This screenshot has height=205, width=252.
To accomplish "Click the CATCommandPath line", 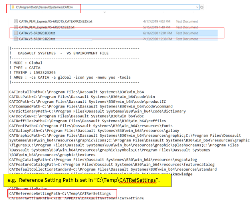I will point(91,106).
